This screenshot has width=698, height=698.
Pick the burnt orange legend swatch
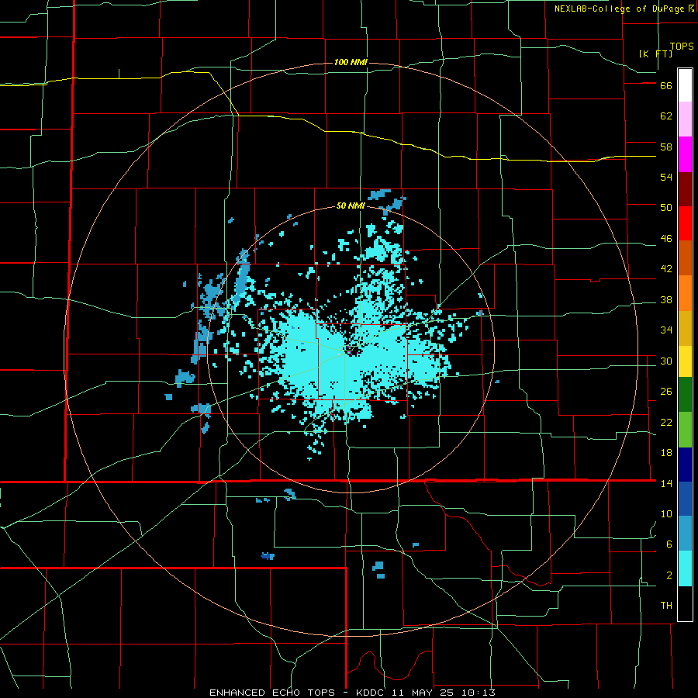click(685, 257)
